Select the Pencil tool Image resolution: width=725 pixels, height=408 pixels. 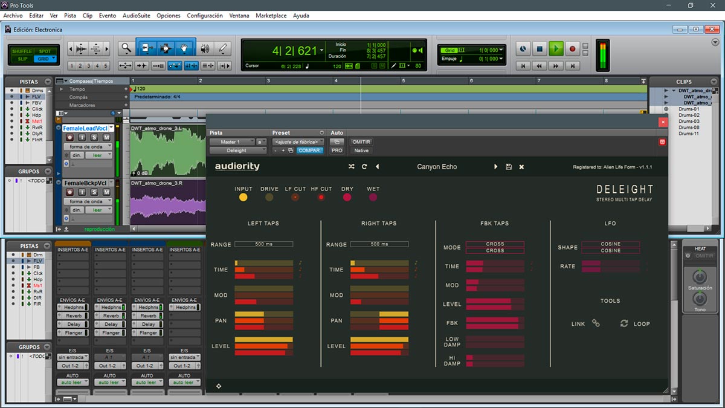[x=223, y=49]
